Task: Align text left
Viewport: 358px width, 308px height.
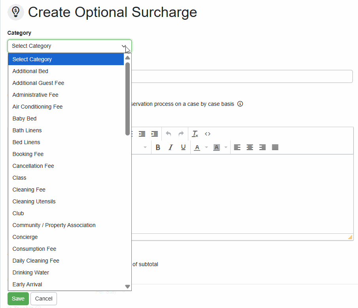Action: 237,147
